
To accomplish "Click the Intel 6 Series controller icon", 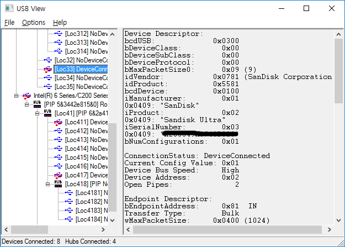I will 27,96.
